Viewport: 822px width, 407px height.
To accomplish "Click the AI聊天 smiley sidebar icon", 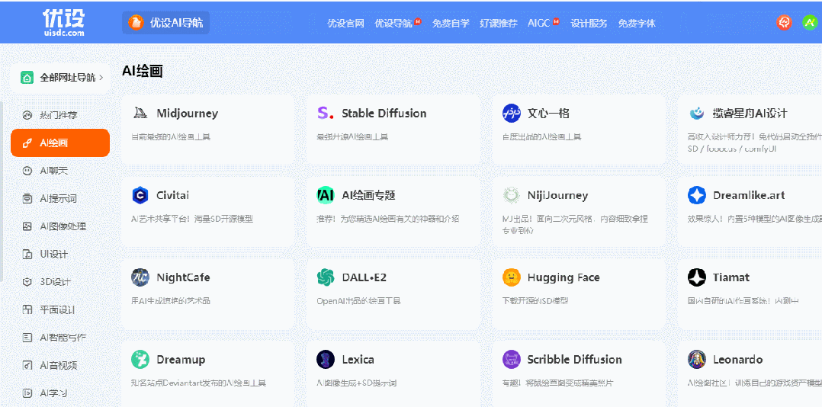I will point(27,171).
